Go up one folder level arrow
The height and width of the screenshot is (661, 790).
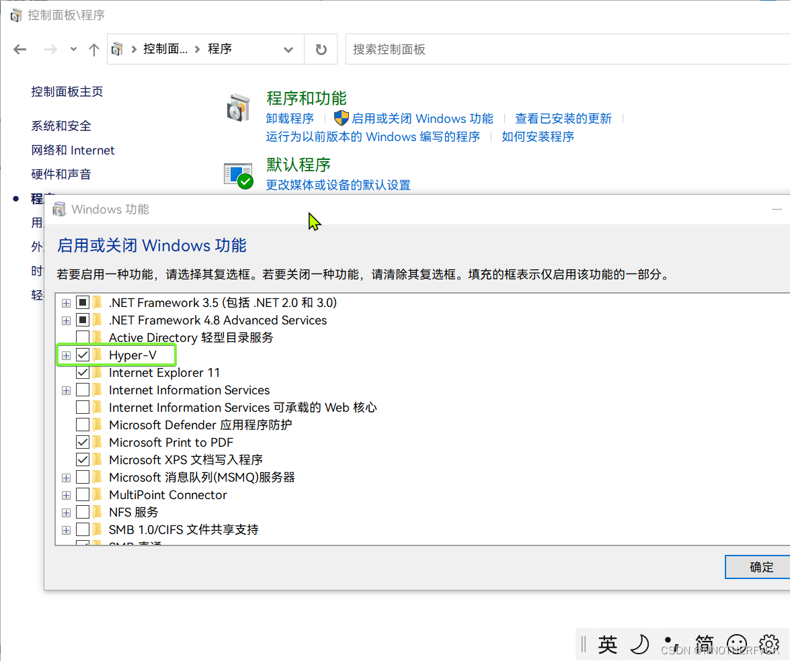point(93,49)
